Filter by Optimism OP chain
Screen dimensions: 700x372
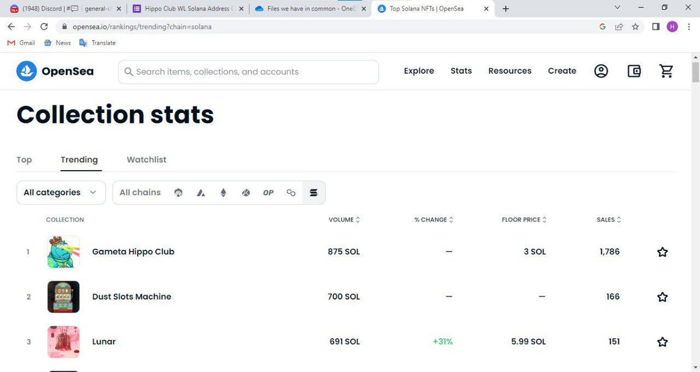(268, 193)
